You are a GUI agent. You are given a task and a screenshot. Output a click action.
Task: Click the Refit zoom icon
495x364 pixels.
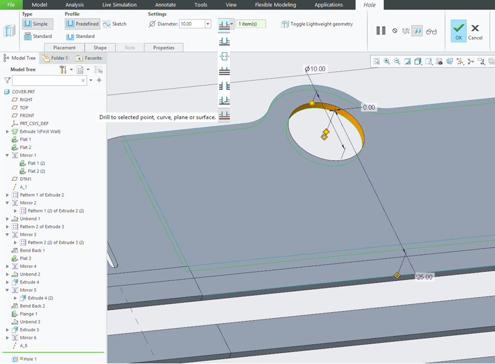click(376, 61)
